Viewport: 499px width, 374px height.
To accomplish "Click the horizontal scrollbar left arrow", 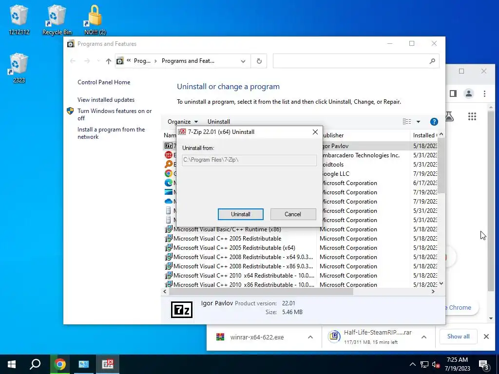I will click(165, 291).
